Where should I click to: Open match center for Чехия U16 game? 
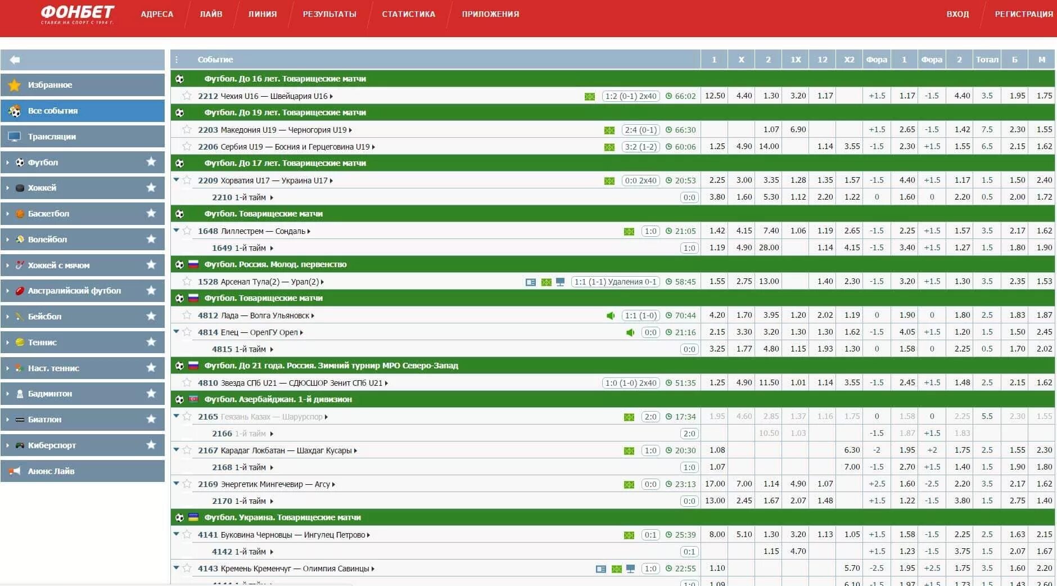(590, 96)
